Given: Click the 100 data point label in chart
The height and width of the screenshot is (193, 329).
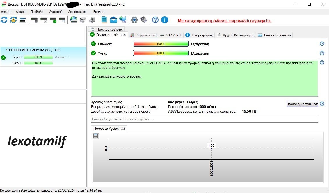Looking at the screenshot, I should coord(211,145).
